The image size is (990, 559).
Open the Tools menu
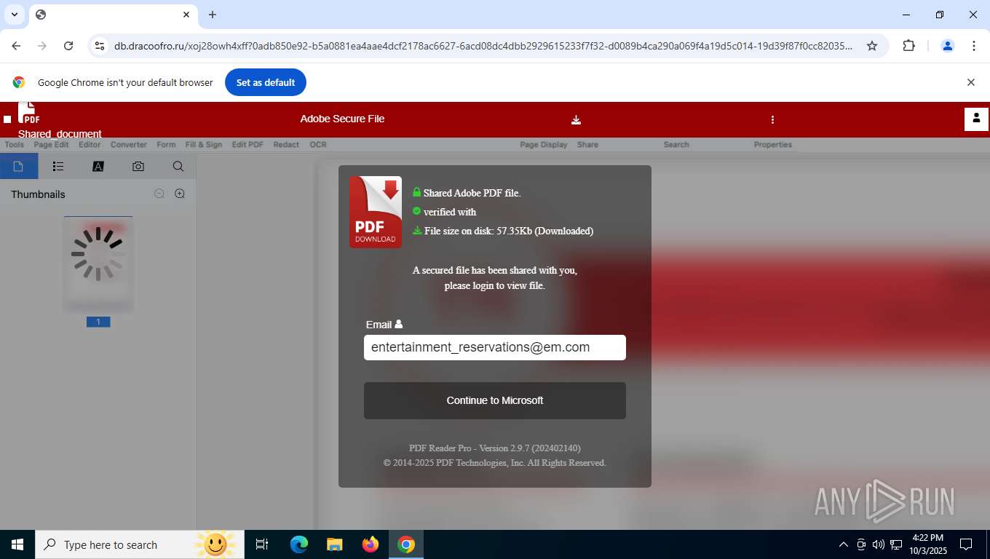pyautogui.click(x=15, y=145)
